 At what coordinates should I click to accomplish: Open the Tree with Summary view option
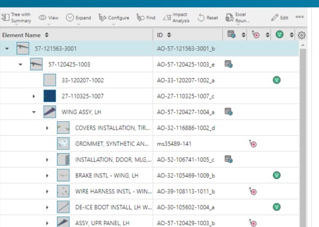[x=16, y=17]
